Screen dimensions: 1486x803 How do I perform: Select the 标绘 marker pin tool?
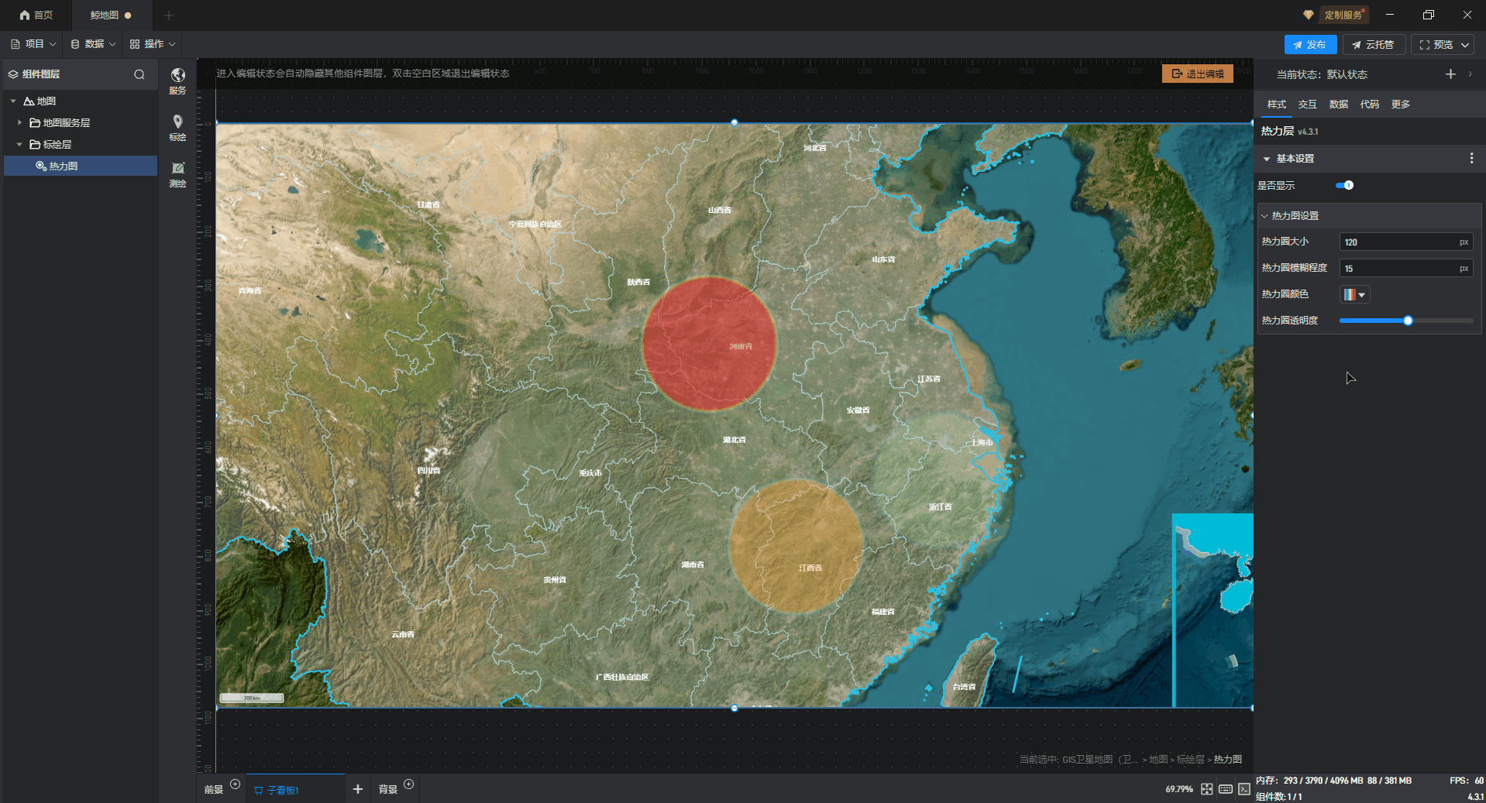point(177,127)
